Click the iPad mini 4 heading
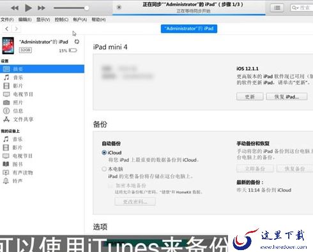 pyautogui.click(x=110, y=47)
